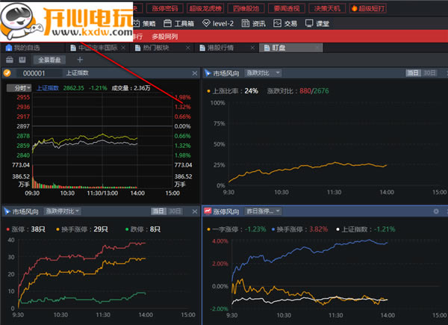Click the orange icon beside stock code 000001
The height and width of the screenshot is (325, 448).
point(7,73)
